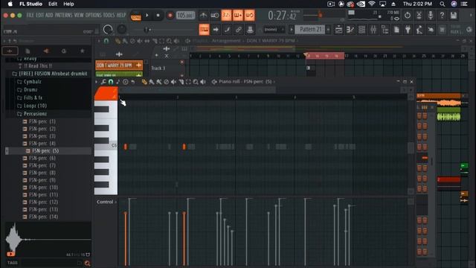Click the microphone recording icon in top toolbar
This screenshot has height=268, width=476.
[431, 15]
